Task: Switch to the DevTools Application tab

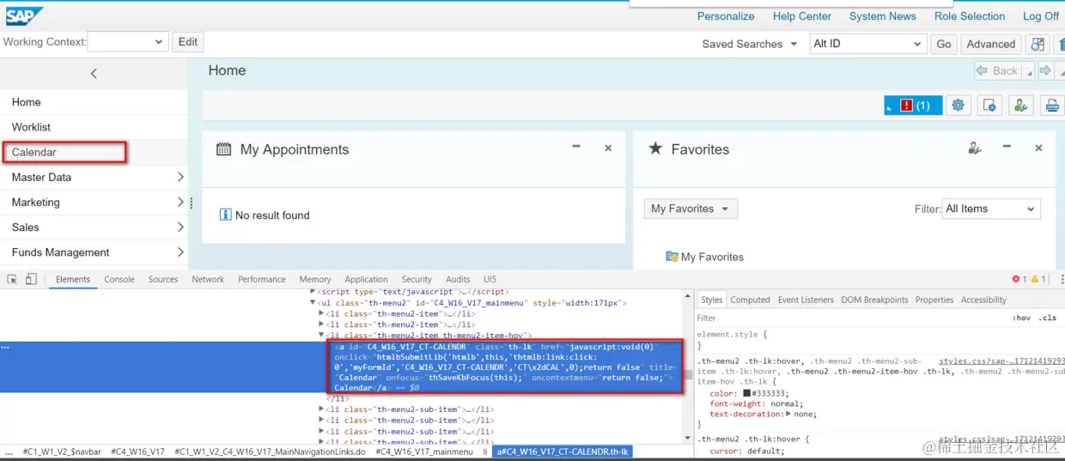Action: pos(367,279)
